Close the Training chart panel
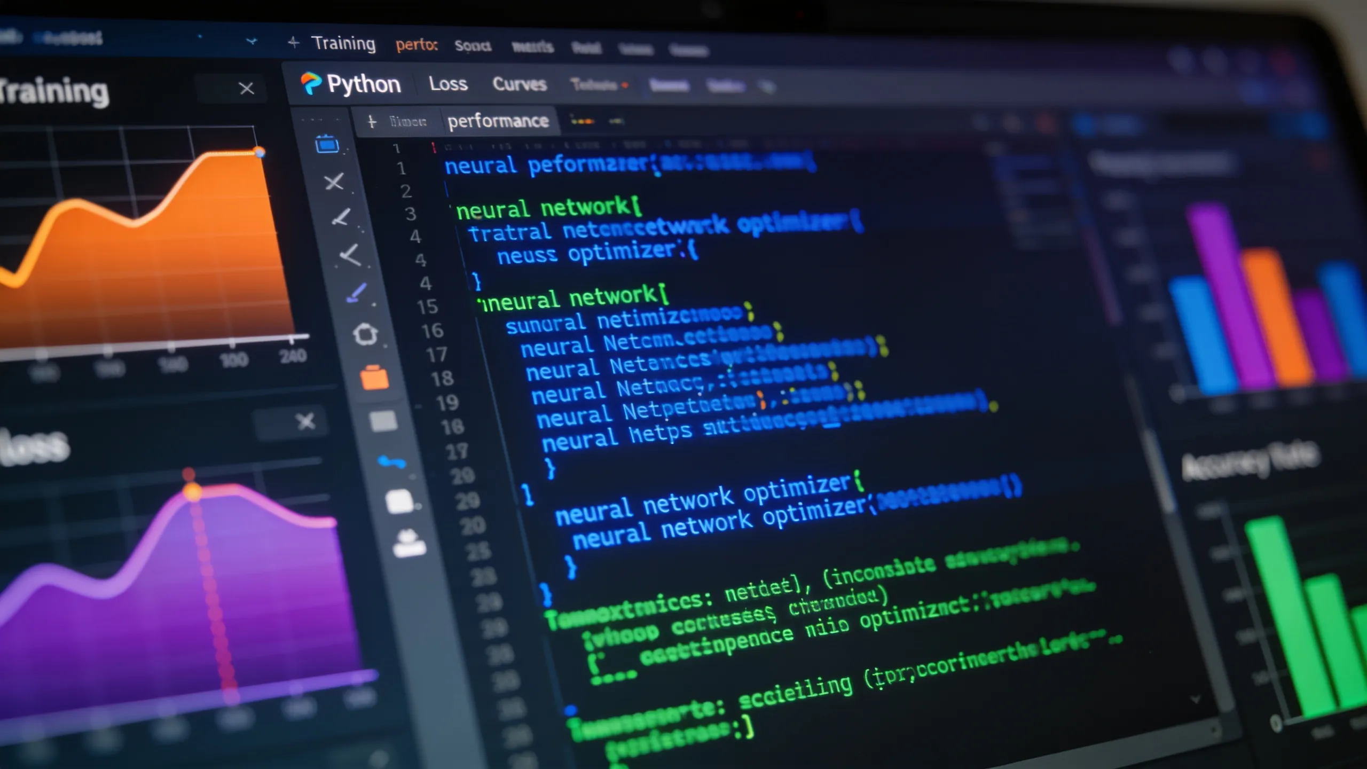 click(246, 88)
